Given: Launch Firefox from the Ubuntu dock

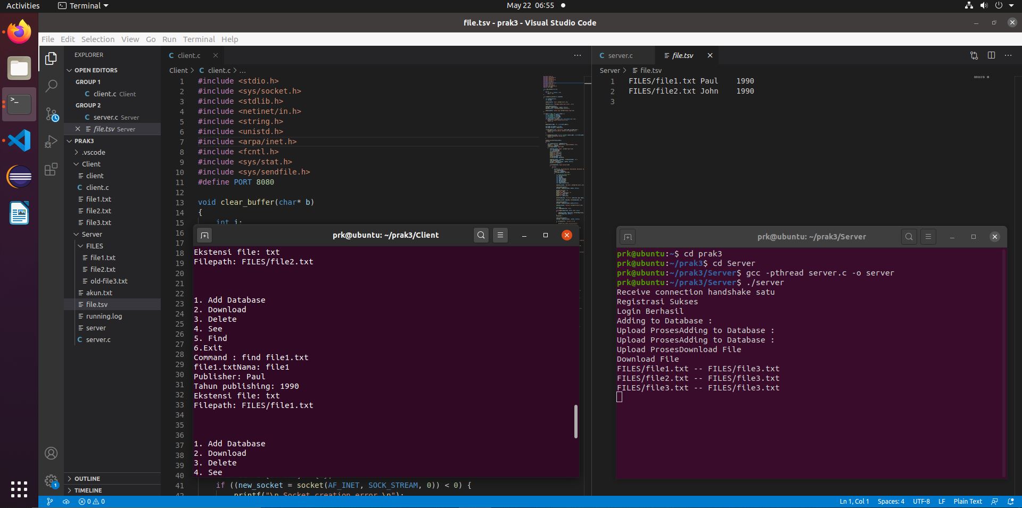Looking at the screenshot, I should click(19, 32).
